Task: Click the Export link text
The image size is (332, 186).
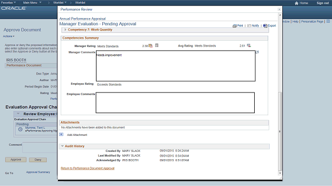Action: click(x=272, y=25)
